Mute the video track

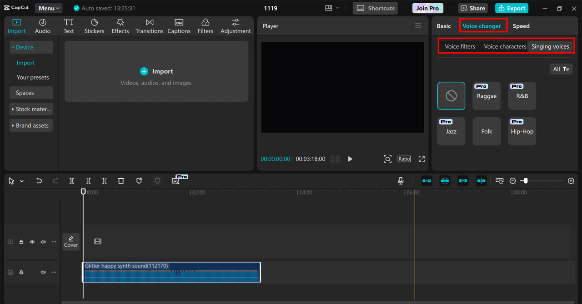(x=43, y=242)
